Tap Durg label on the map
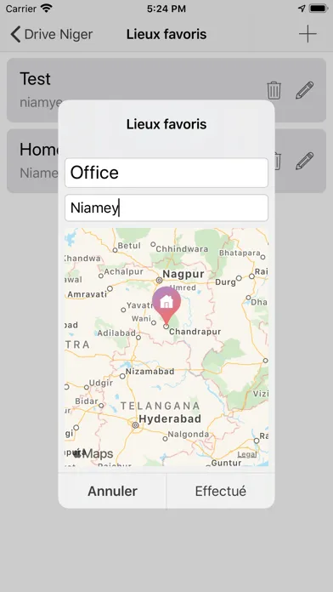Image resolution: width=333 pixels, height=592 pixels. click(225, 282)
